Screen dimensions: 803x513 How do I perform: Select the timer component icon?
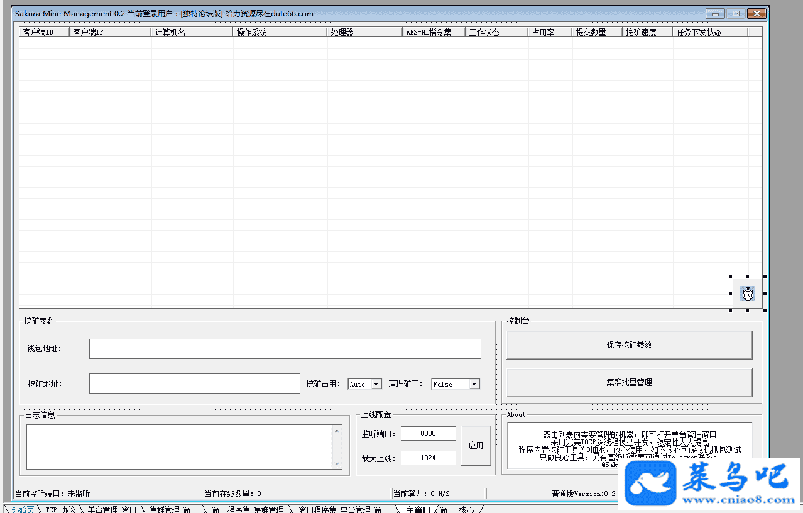(x=748, y=293)
